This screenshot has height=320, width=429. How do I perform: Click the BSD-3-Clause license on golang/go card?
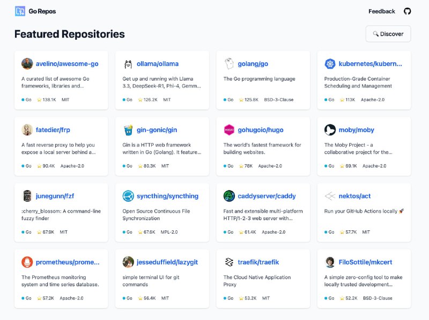(x=278, y=100)
